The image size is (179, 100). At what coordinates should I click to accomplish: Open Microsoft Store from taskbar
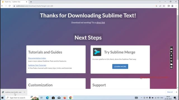[x=53, y=97]
